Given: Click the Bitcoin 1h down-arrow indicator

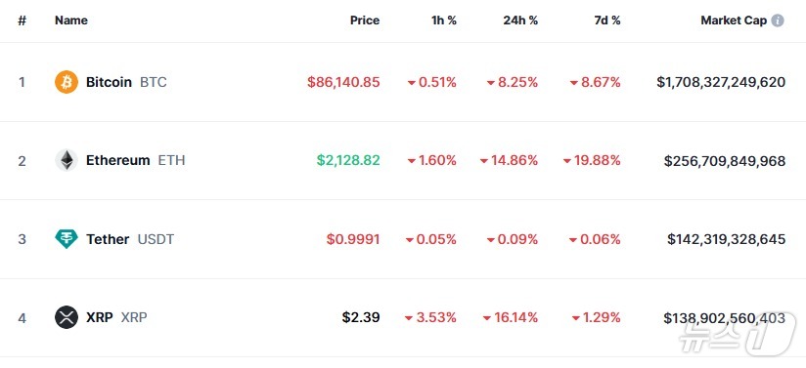Looking at the screenshot, I should pos(411,83).
